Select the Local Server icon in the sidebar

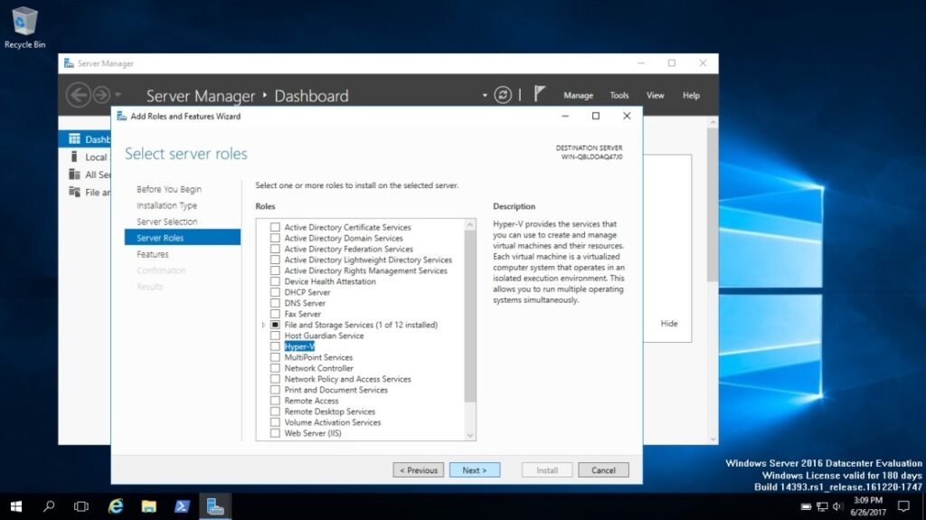[x=74, y=156]
